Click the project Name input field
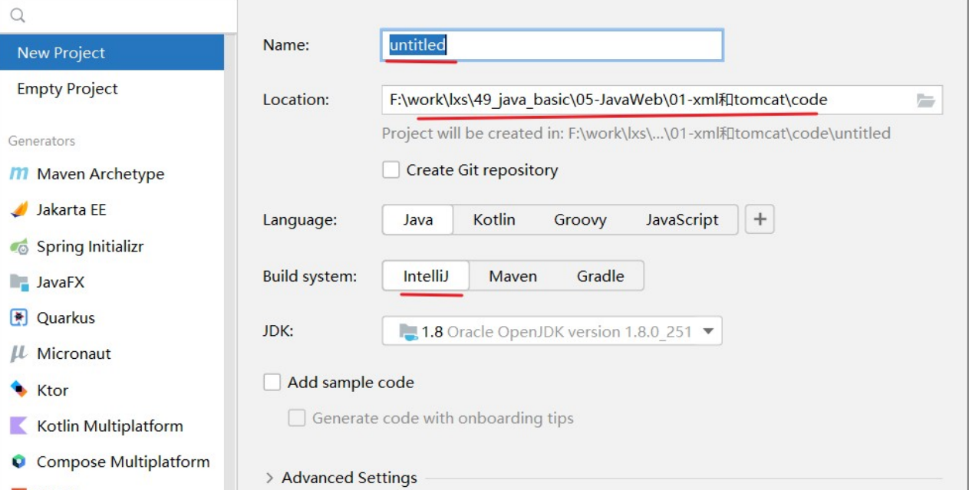The height and width of the screenshot is (490, 969). tap(552, 45)
